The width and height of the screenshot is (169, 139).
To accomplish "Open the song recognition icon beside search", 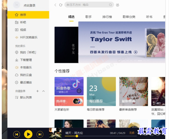I will coord(117,5).
